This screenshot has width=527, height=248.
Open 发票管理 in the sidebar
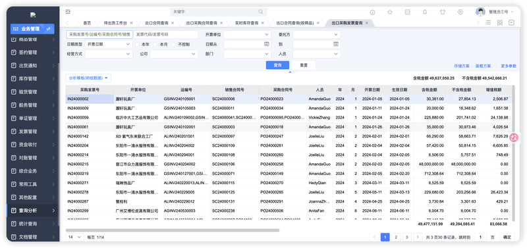[33, 132]
